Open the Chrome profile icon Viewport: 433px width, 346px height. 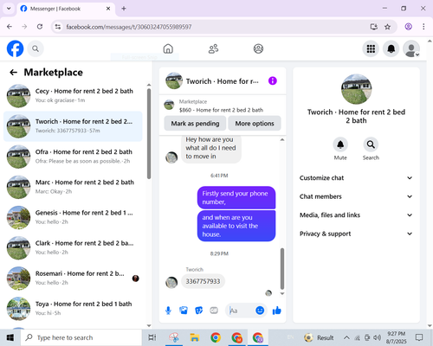408,27
